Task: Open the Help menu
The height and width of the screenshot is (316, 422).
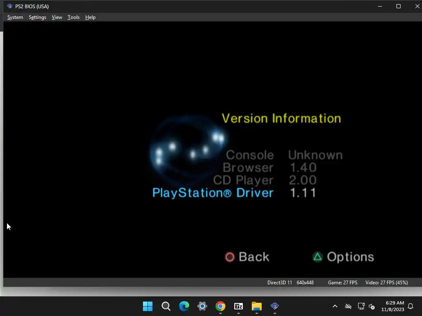Action: [90, 17]
